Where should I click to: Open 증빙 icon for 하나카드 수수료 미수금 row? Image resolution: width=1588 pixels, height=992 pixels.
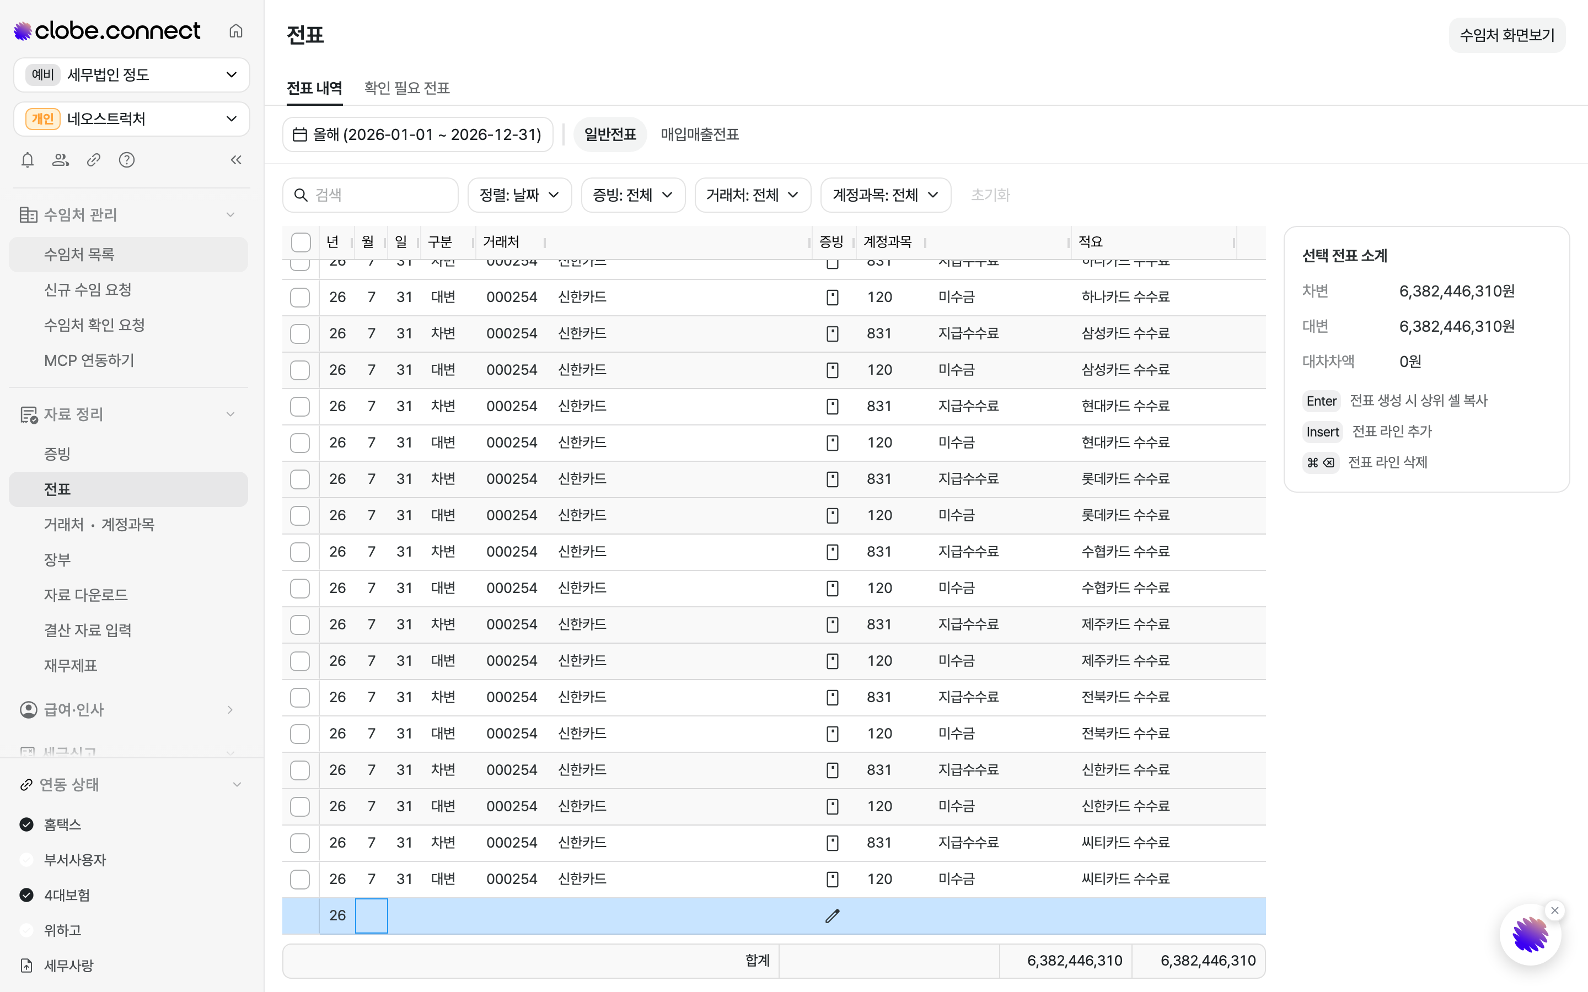pos(832,297)
